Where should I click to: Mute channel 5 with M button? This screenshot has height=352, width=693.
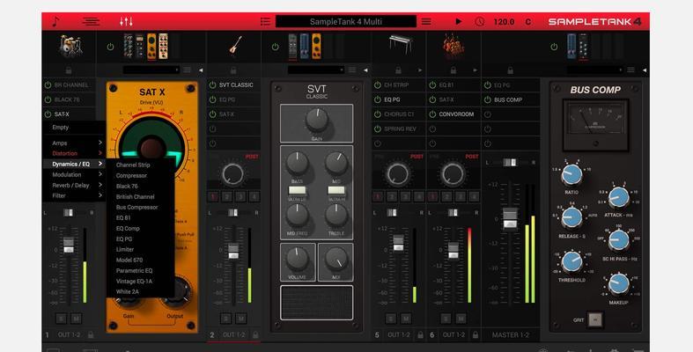pos(406,318)
